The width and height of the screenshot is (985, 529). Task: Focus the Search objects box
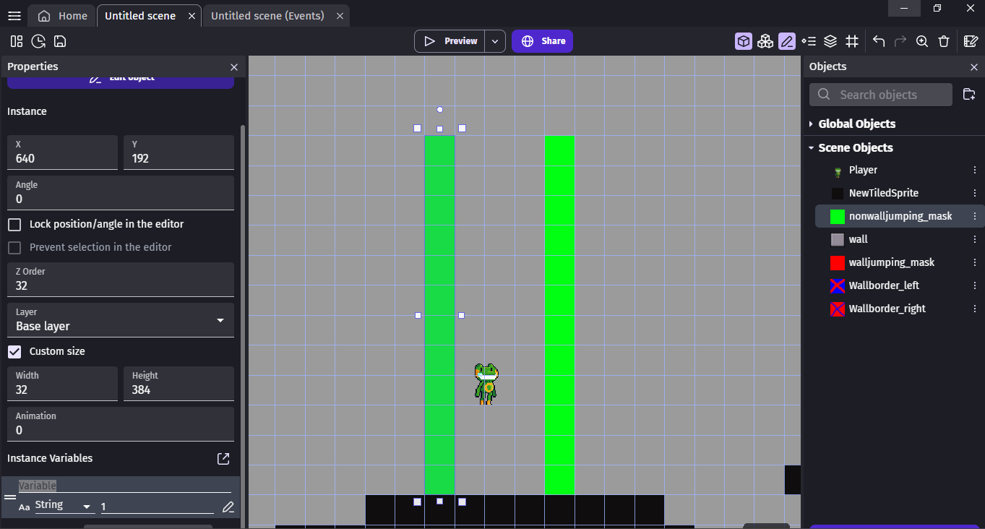coord(881,95)
